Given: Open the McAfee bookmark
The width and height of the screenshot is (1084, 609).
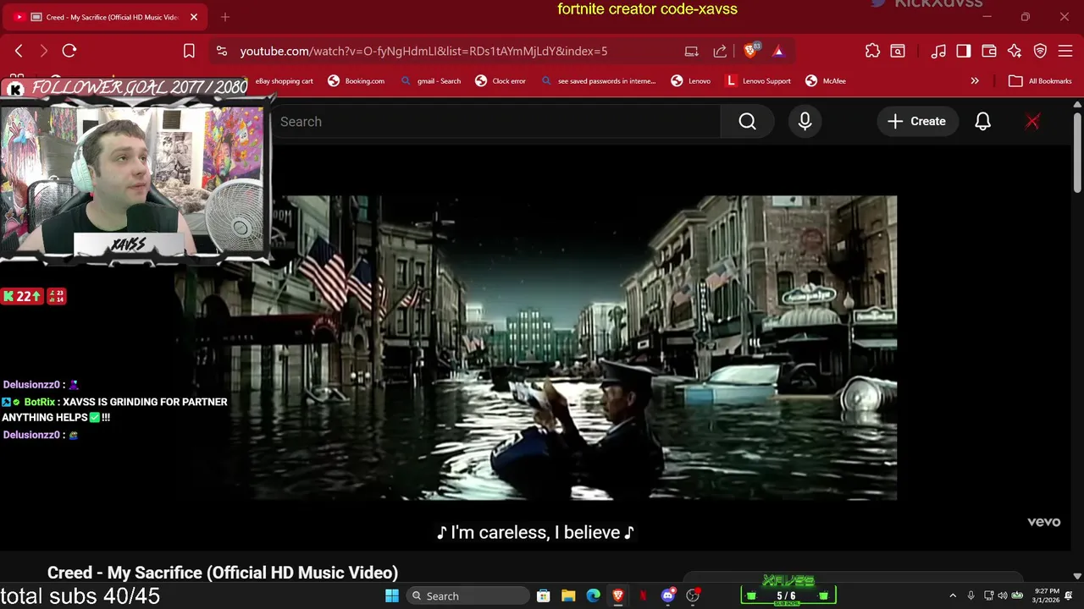Looking at the screenshot, I should click(826, 81).
